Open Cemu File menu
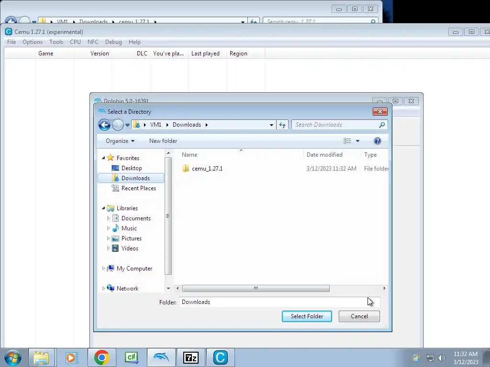 [x=11, y=42]
